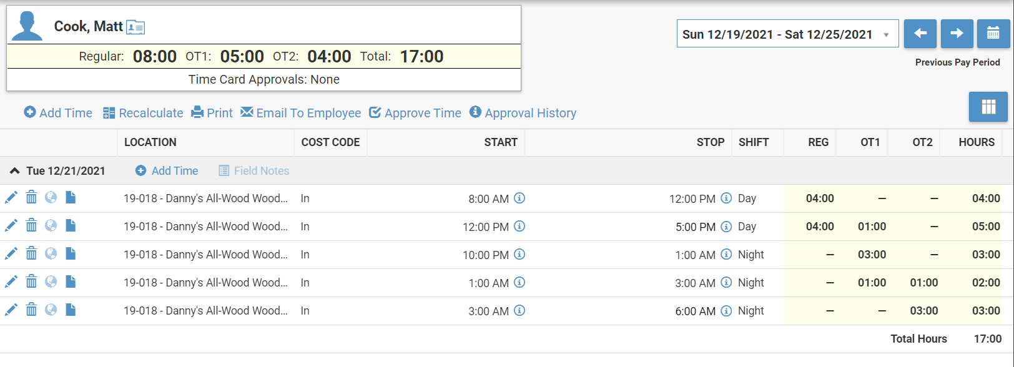This screenshot has width=1014, height=367.
Task: Edit the 12:00 PM to 5:00 PM entry
Action: coord(11,226)
